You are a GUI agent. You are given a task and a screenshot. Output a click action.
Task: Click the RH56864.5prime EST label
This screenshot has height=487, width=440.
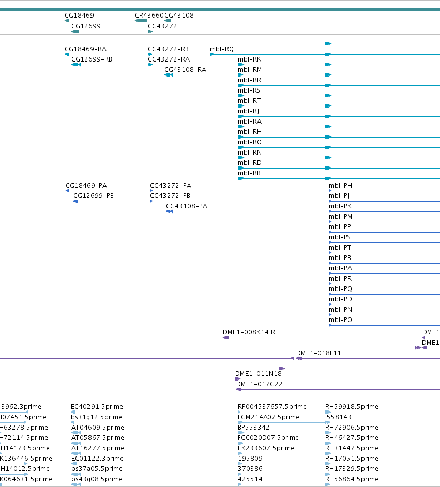pos(352,479)
